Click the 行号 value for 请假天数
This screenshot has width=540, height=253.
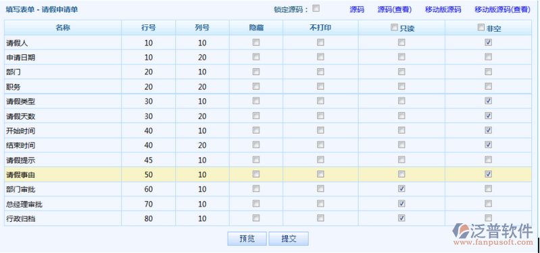[x=149, y=116]
